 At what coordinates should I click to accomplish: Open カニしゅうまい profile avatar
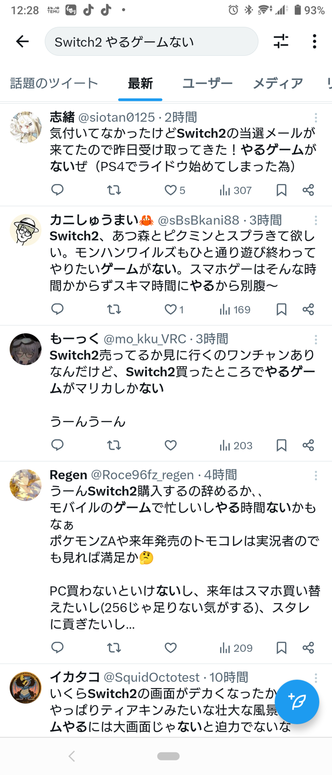(26, 230)
